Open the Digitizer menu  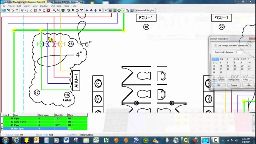click(x=44, y=6)
